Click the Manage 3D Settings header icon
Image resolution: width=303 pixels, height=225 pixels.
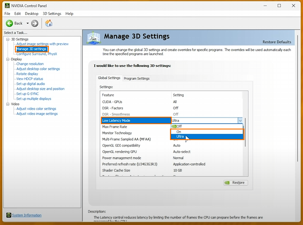pyautogui.click(x=93, y=38)
